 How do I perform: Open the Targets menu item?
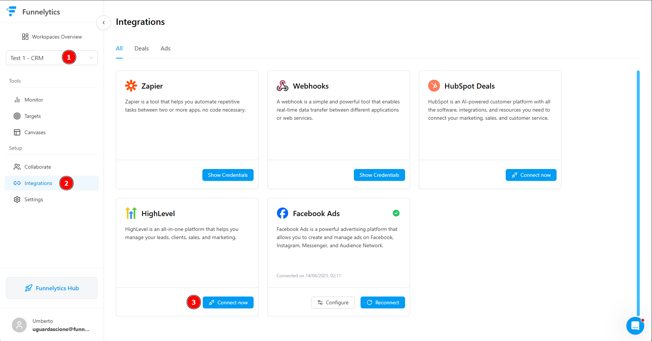[52, 116]
